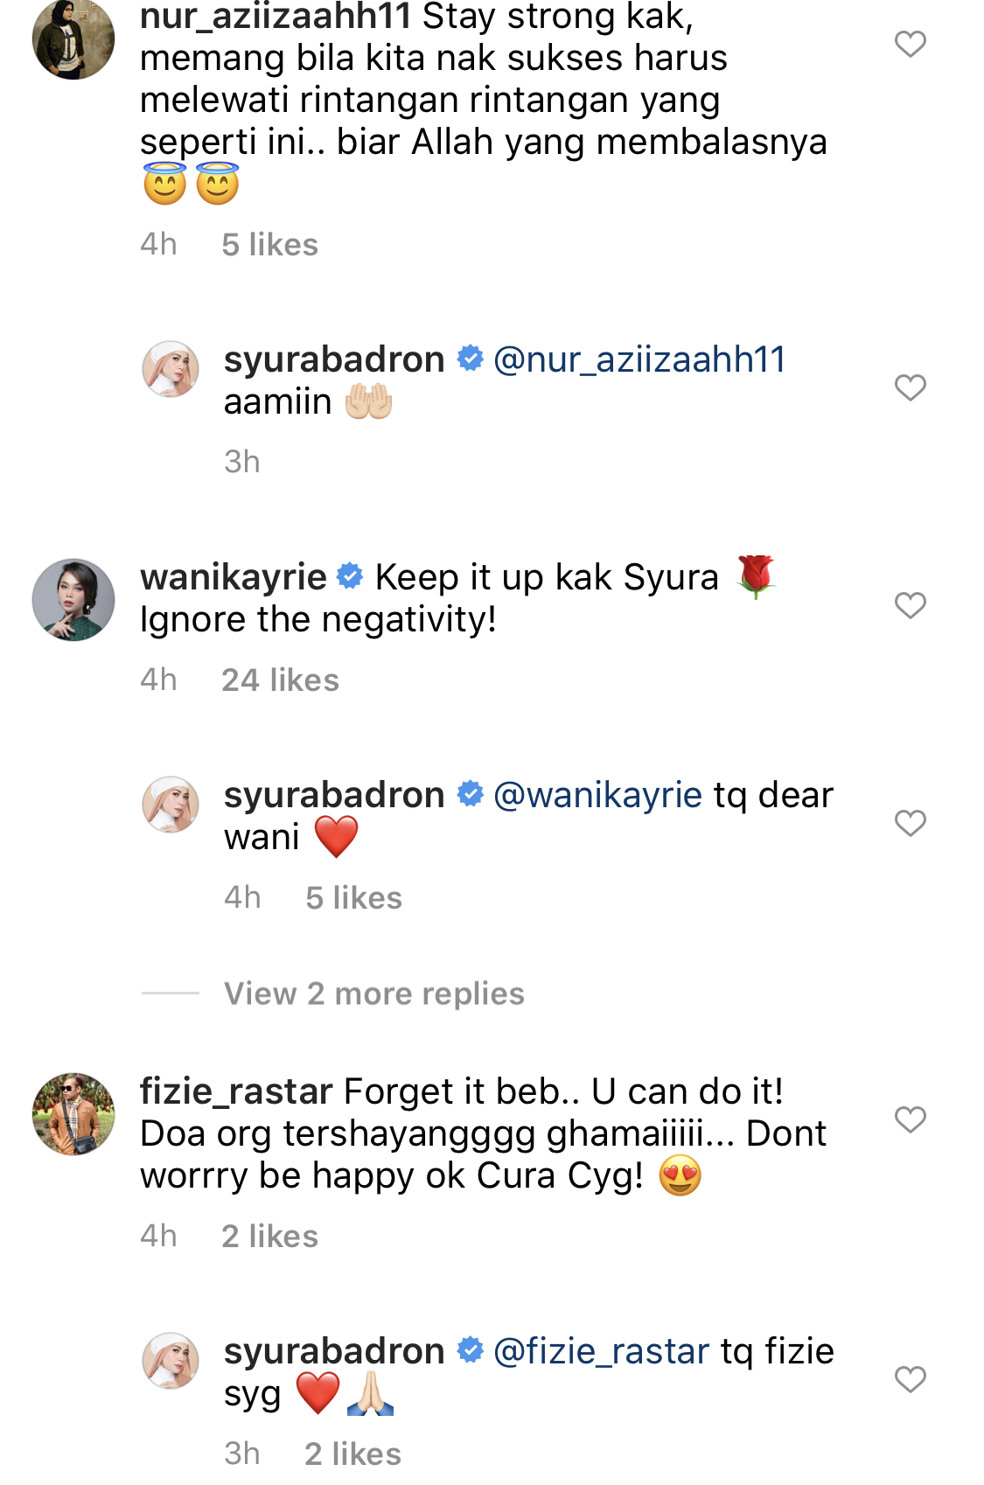Tap heart on syurabadron's tq fizie reply

coord(910,1379)
